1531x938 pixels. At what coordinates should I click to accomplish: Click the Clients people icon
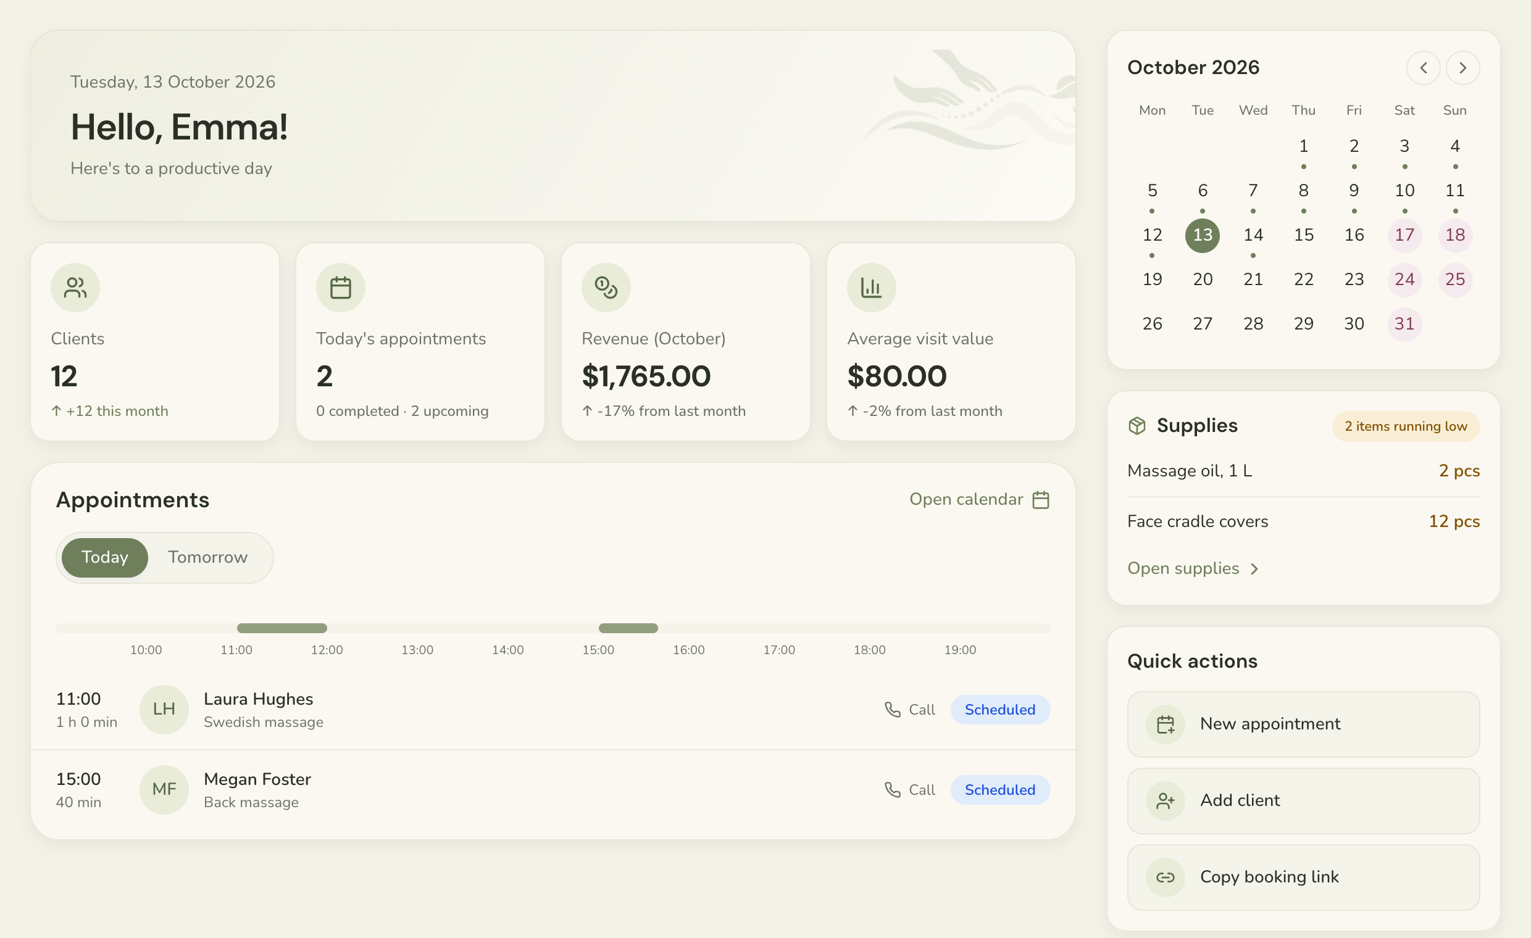click(x=75, y=288)
